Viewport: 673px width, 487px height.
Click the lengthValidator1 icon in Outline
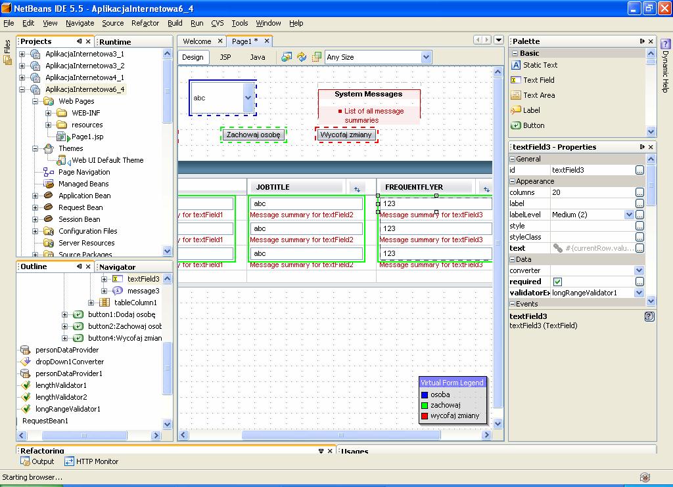tap(26, 385)
